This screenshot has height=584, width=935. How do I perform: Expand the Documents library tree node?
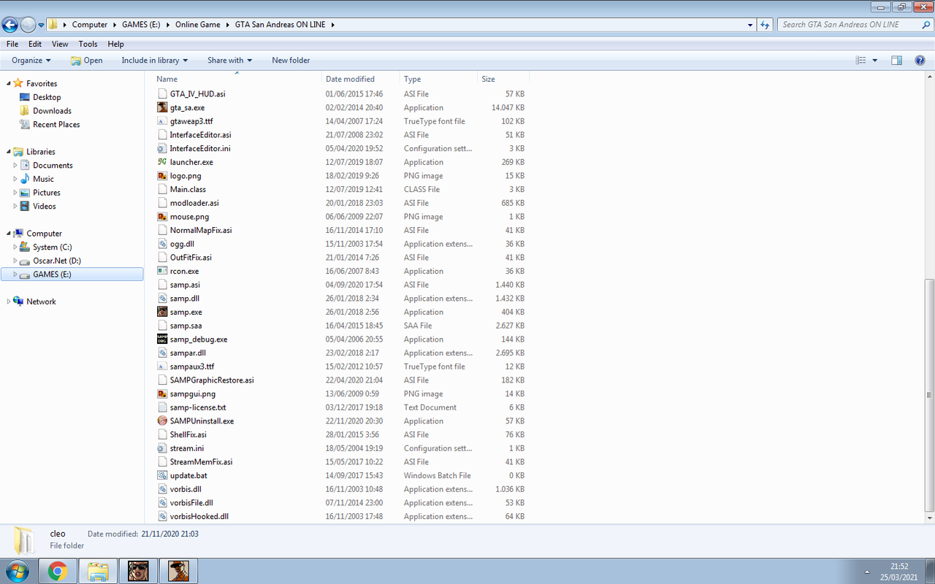tap(15, 166)
